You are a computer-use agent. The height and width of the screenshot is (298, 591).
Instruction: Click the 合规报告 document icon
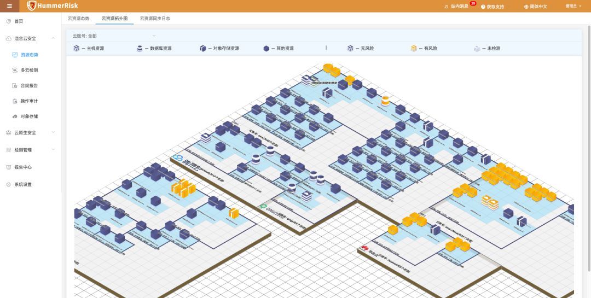(x=15, y=85)
